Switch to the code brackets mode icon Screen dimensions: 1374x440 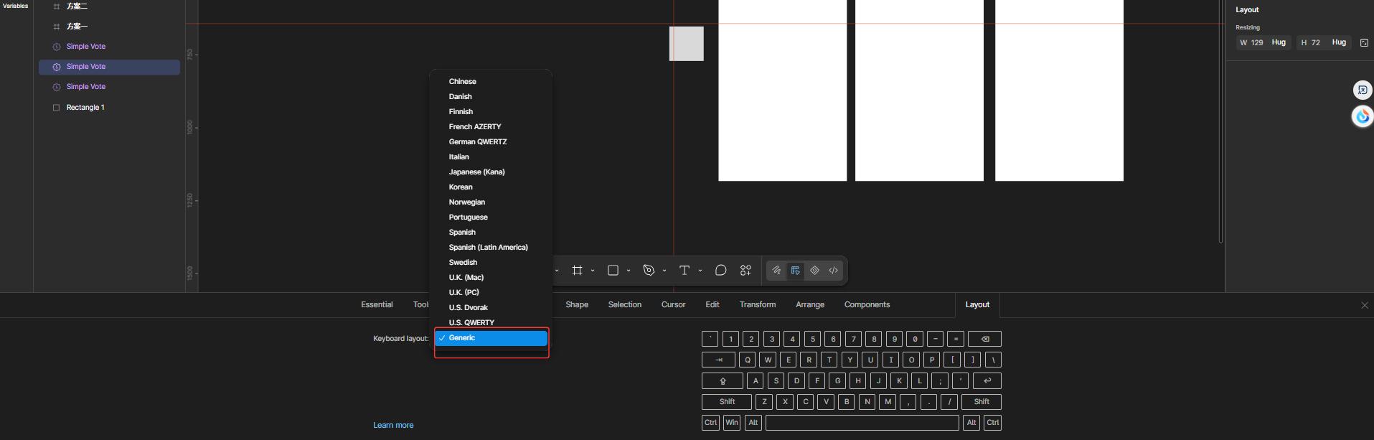point(834,271)
